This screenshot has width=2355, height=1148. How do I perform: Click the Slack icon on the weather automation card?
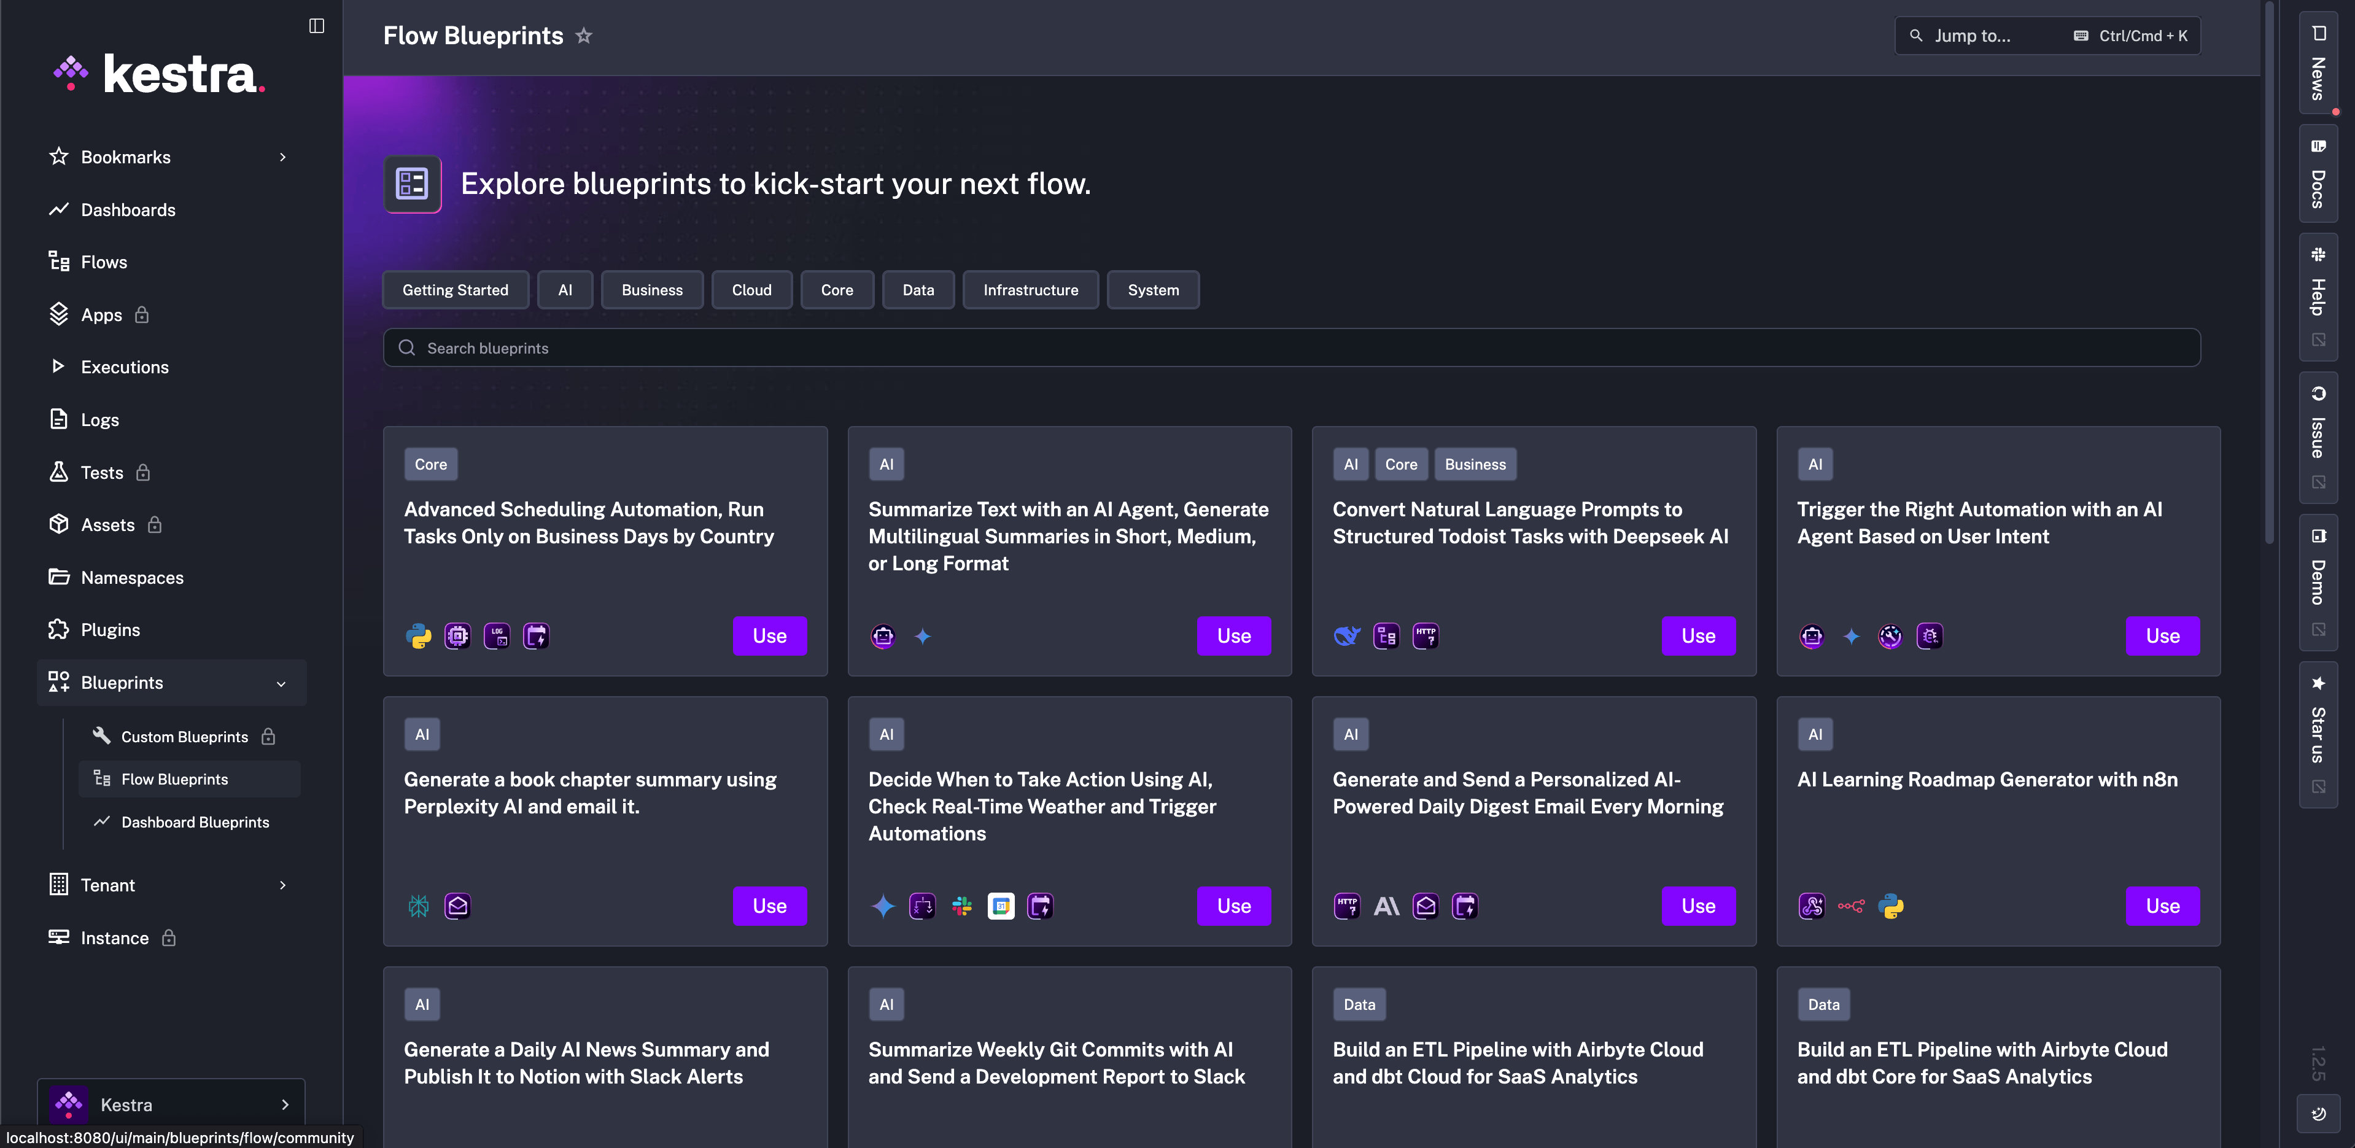[962, 906]
